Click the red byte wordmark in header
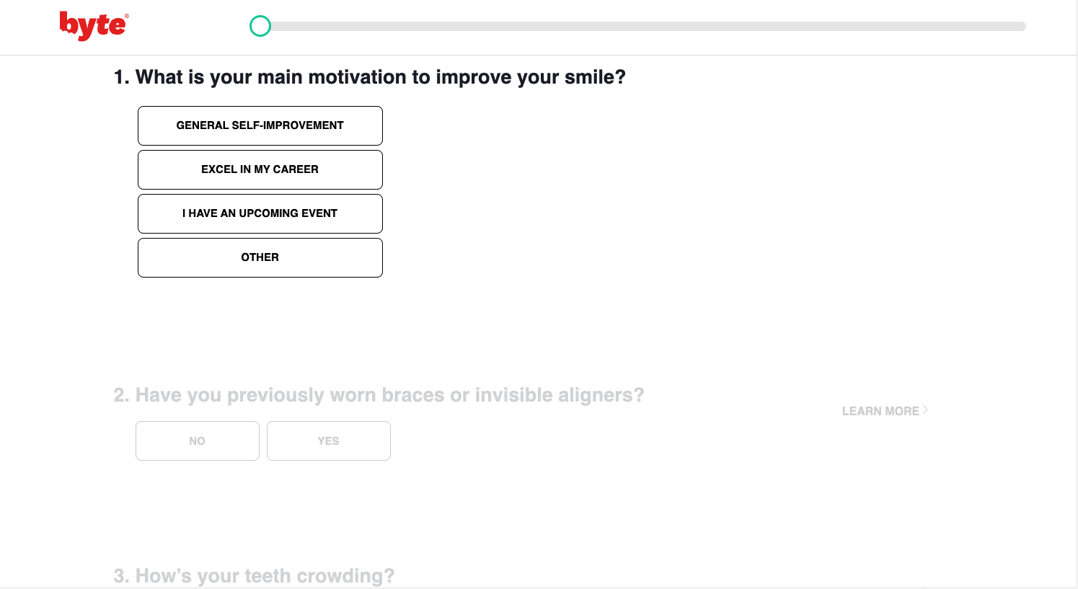This screenshot has width=1078, height=589. 93,25
